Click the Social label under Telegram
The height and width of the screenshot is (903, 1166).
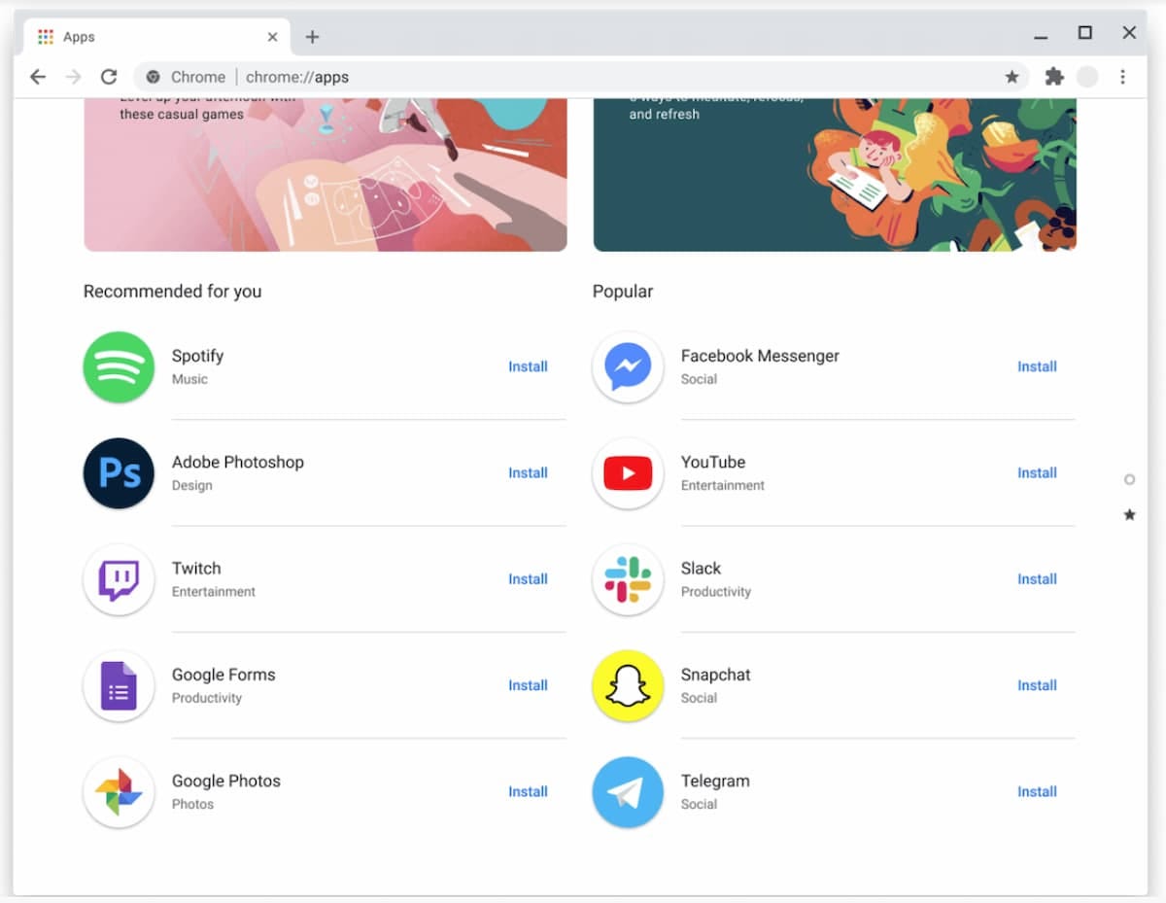(x=699, y=804)
